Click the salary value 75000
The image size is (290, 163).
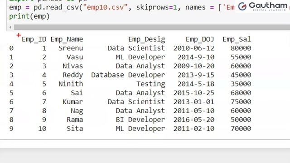tap(241, 101)
